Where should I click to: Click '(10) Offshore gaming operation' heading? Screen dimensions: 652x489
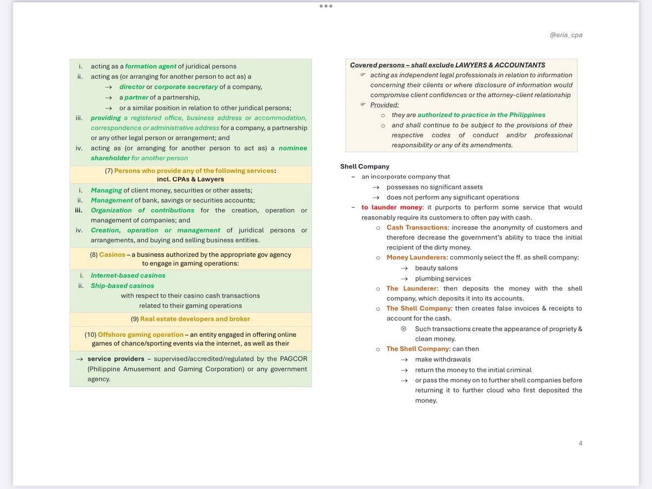click(134, 335)
